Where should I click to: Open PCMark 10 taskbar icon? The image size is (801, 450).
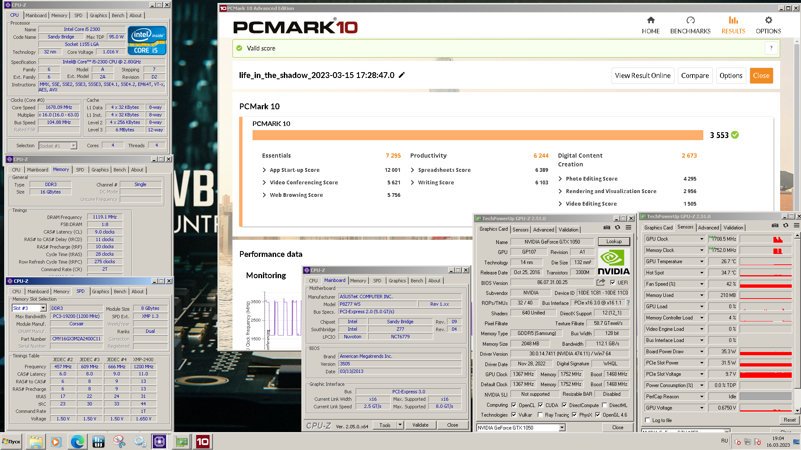(203, 442)
